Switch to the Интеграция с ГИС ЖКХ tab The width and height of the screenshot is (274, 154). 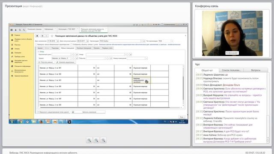tap(68, 30)
